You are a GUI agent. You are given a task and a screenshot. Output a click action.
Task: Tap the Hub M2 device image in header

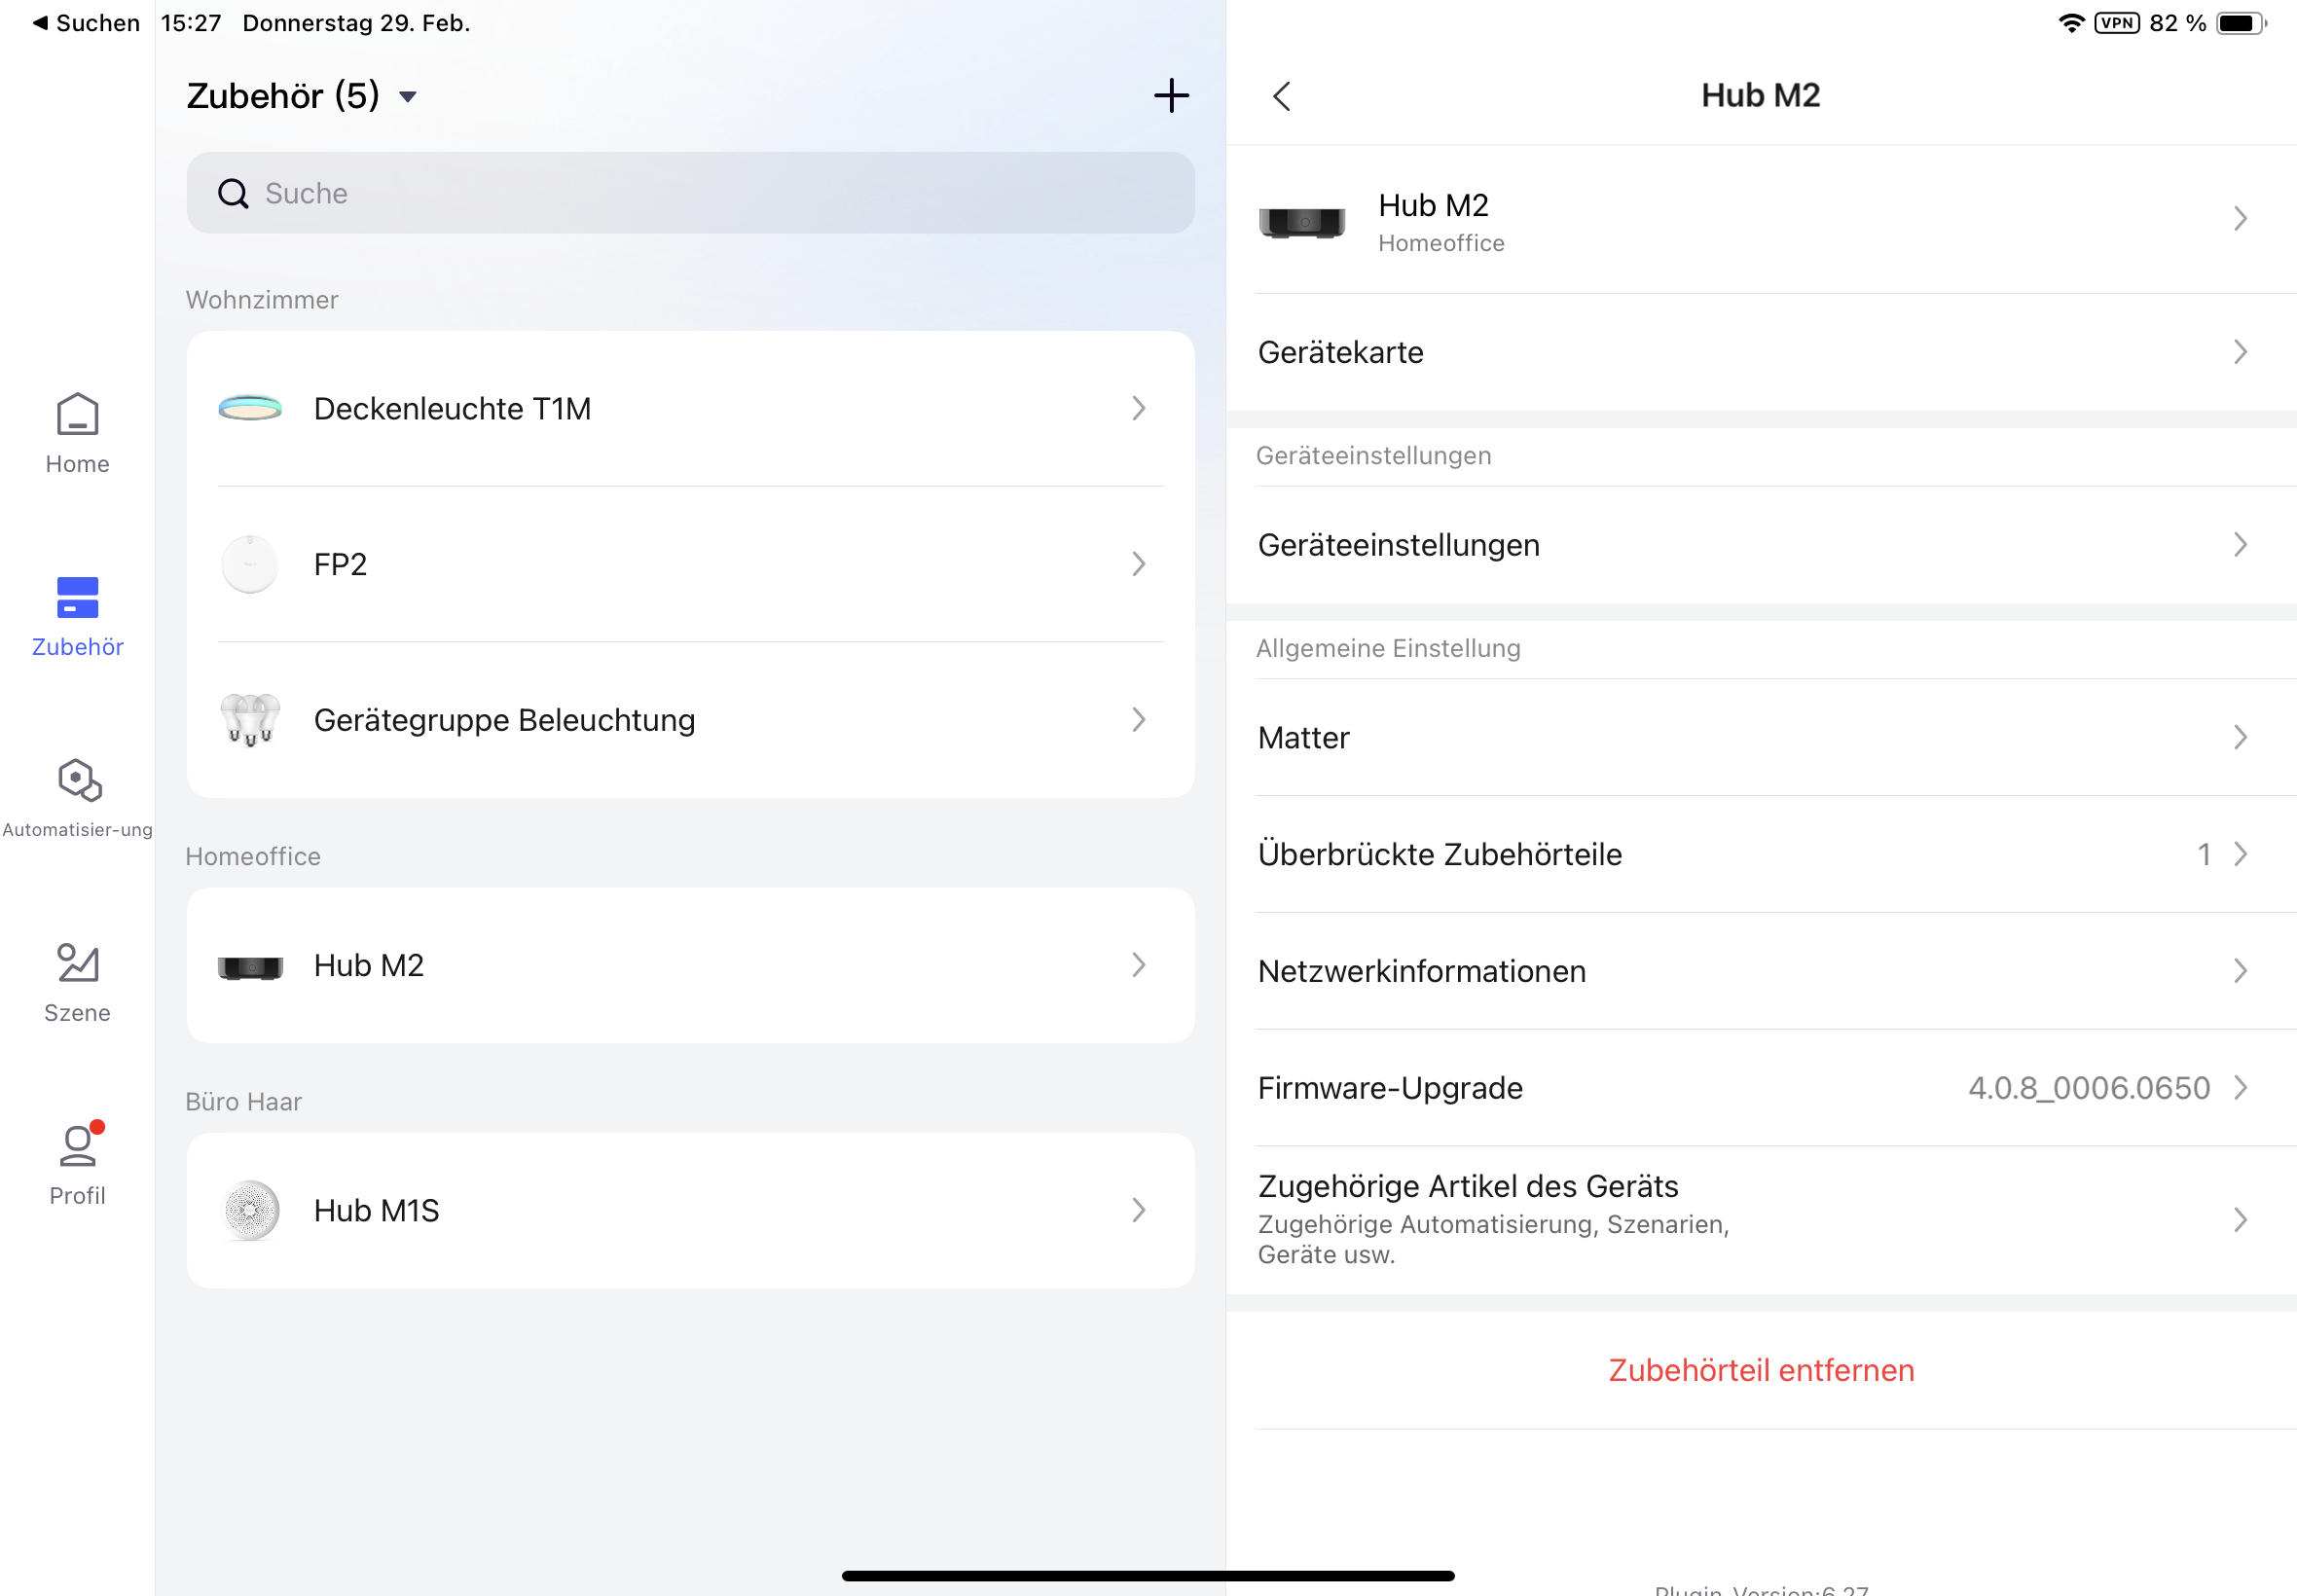(1301, 221)
